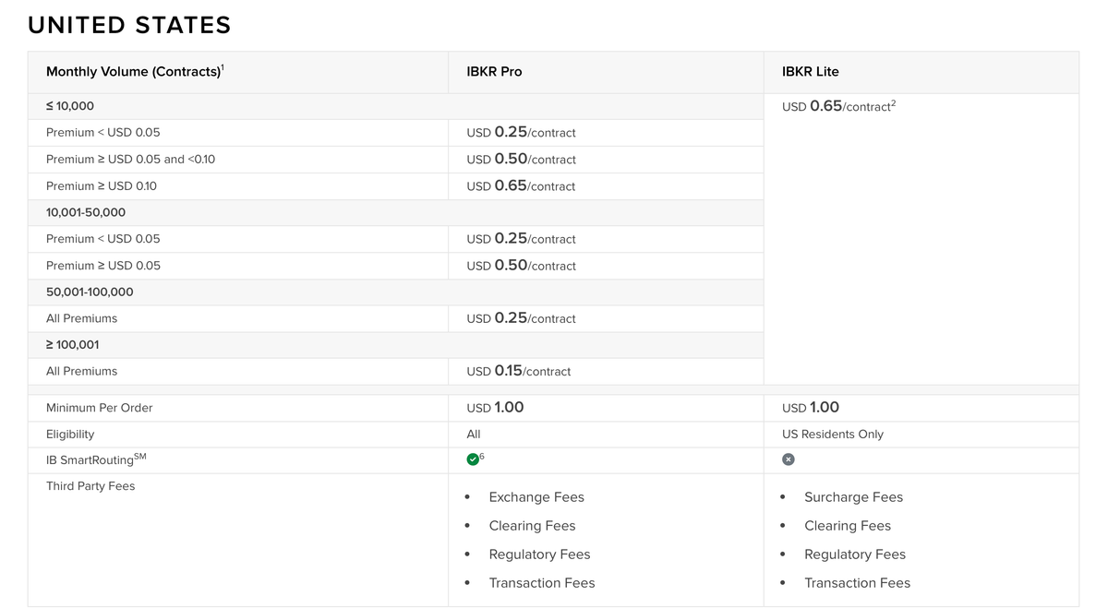The width and height of the screenshot is (1108, 608).
Task: Select the ≥ 100,001 volume tier row
Action: tap(395, 344)
